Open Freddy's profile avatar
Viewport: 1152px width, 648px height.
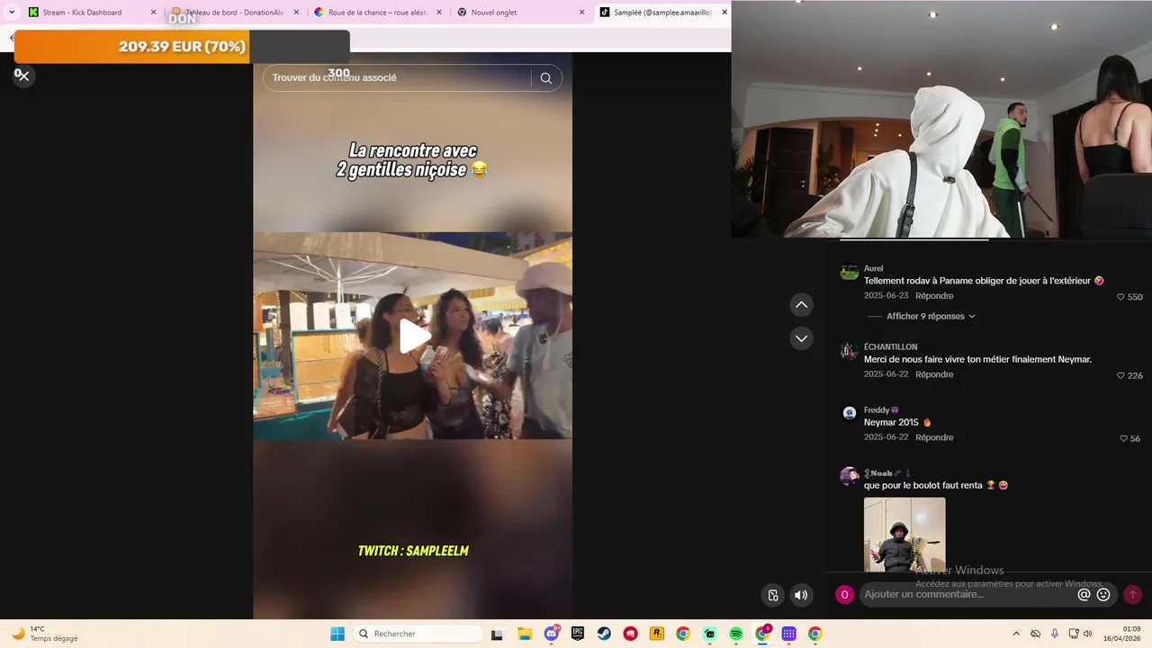(x=849, y=413)
